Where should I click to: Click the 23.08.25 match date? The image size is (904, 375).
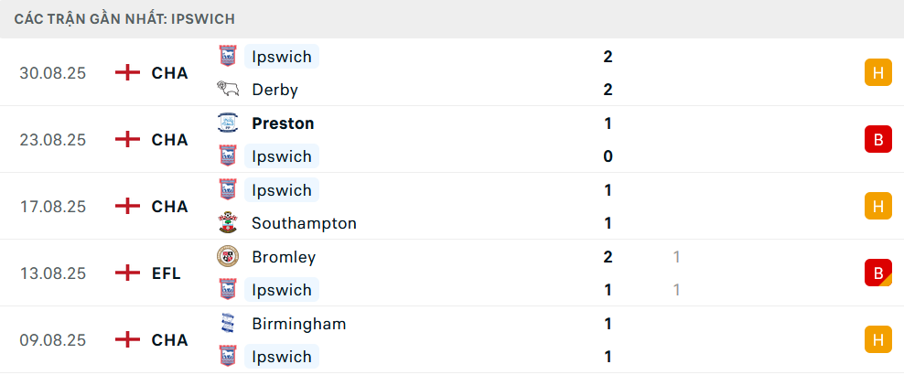[53, 140]
